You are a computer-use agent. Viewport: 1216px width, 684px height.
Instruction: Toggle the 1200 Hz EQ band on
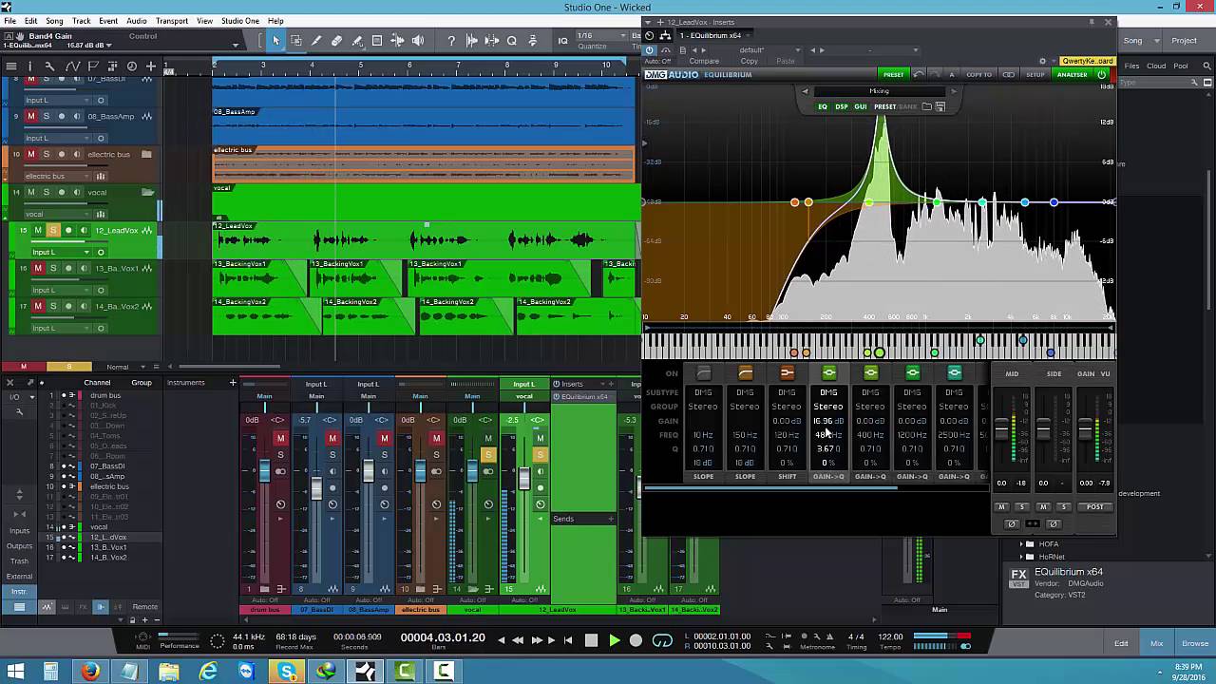[912, 373]
